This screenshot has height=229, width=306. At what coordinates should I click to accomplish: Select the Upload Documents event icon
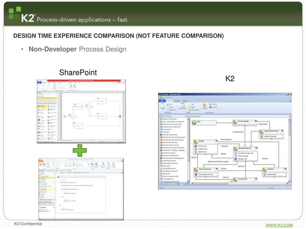pos(261,136)
